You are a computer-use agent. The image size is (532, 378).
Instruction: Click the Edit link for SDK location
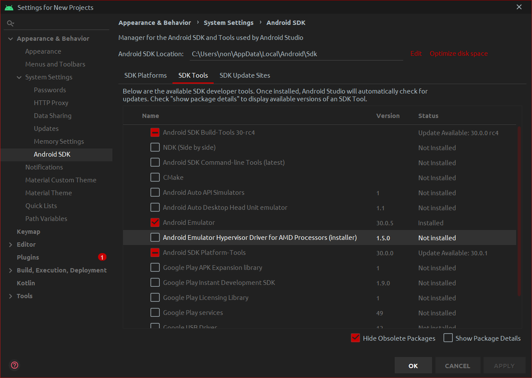click(x=416, y=54)
